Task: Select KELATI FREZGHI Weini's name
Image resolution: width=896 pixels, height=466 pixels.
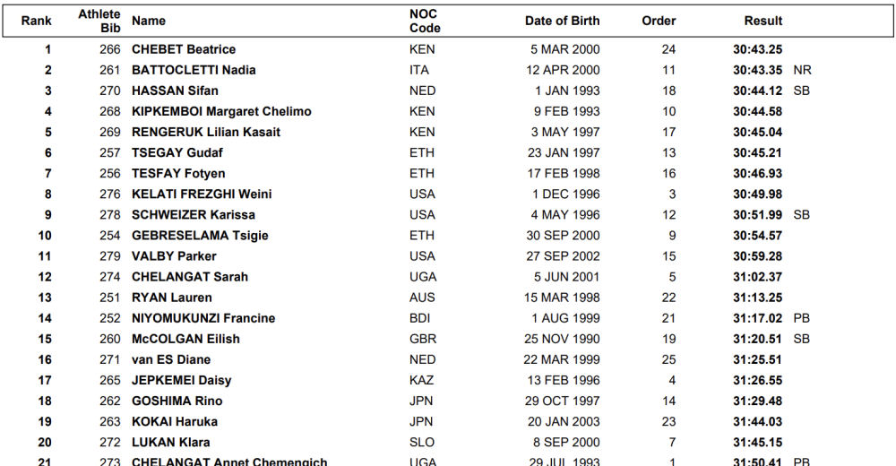Action: 202,194
